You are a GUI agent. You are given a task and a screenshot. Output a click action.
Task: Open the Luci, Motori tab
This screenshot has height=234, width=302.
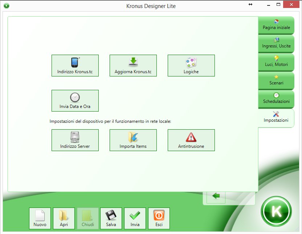pyautogui.click(x=276, y=62)
